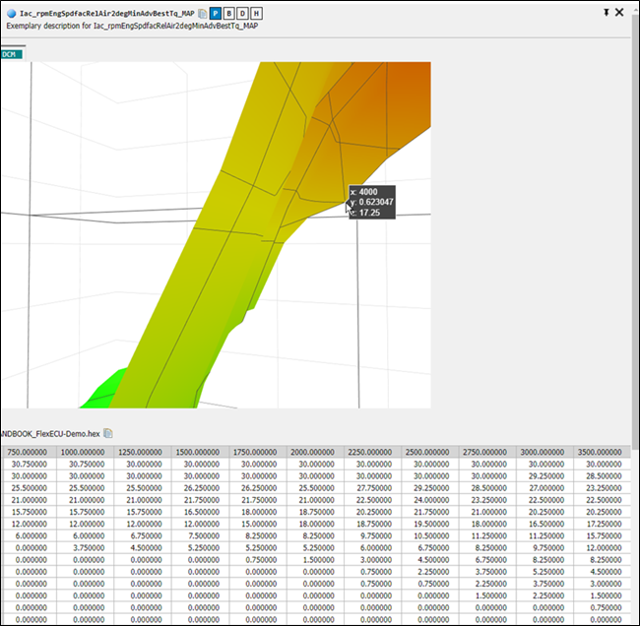Screen dimensions: 640x626
Task: Click the FlexECU-Demo.hex file label
Action: tap(49, 433)
